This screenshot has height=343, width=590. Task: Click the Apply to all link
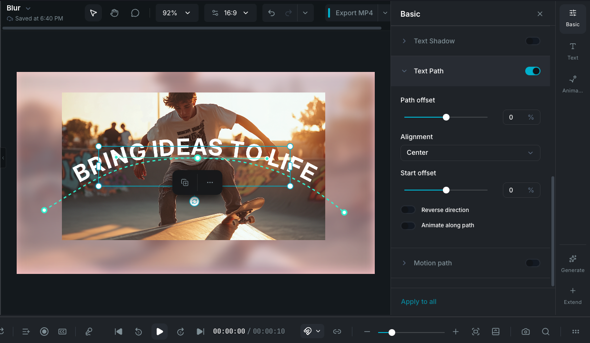[419, 302]
